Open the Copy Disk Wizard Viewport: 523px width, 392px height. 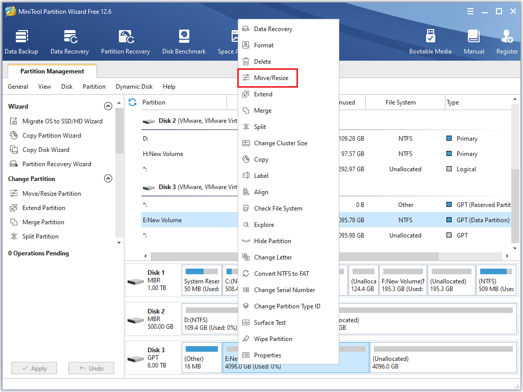40,150
